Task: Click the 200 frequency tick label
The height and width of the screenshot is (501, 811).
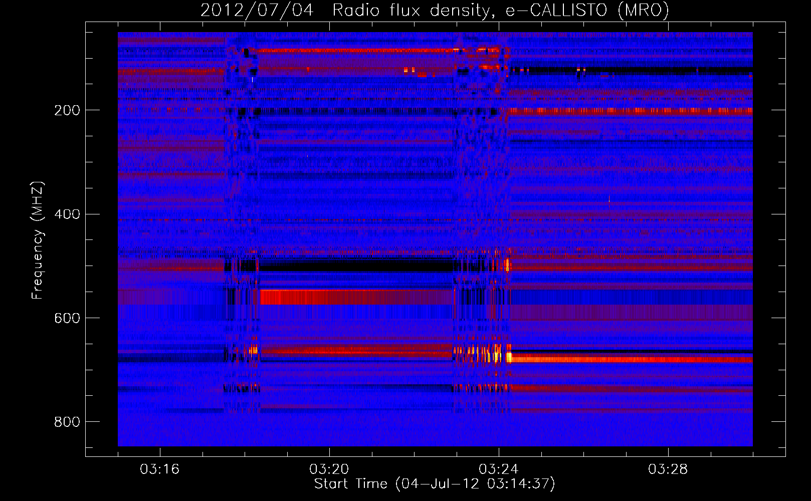Action: pos(67,110)
